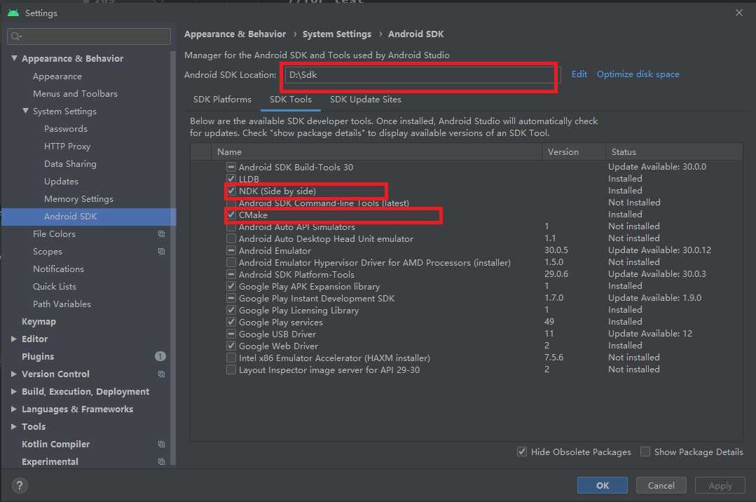Click the search magnifier icon
756x502 pixels.
[16, 36]
